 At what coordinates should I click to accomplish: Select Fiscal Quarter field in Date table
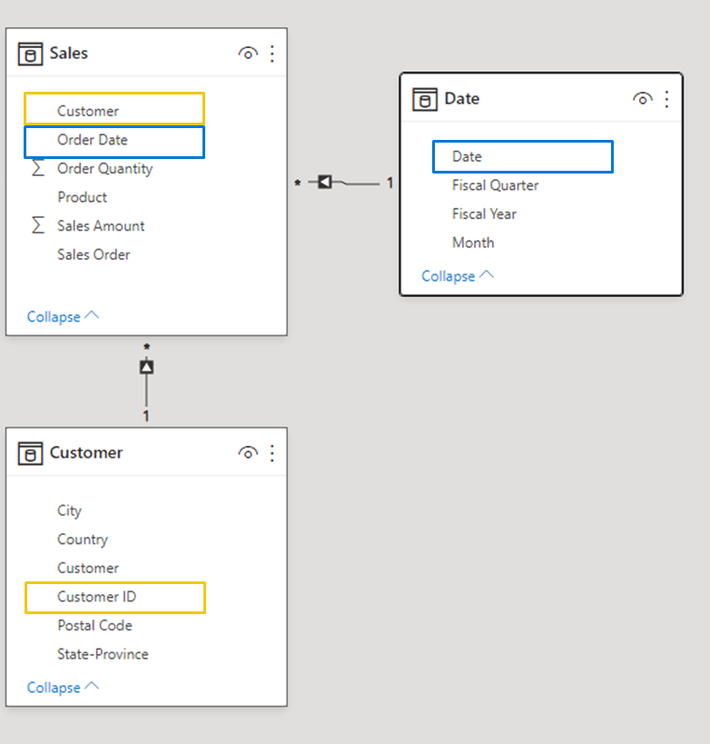click(495, 185)
